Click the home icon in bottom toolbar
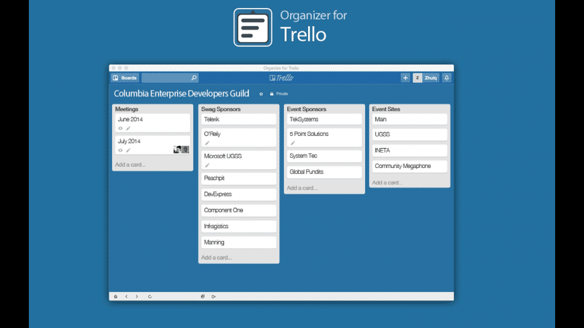The height and width of the screenshot is (328, 584). tap(115, 297)
